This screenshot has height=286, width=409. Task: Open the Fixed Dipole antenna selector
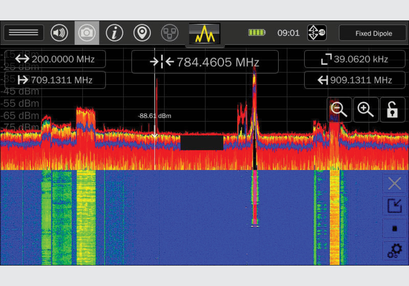click(373, 34)
